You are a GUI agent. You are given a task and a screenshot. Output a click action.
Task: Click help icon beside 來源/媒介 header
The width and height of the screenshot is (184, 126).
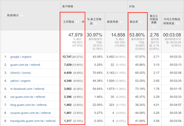point(22,15)
